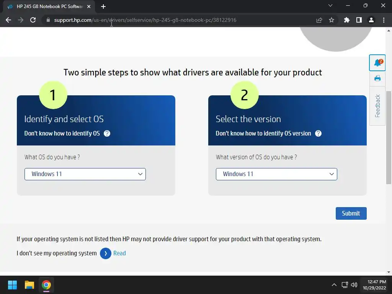Expand the OS version dropdown
392x294 pixels.
pyautogui.click(x=276, y=174)
